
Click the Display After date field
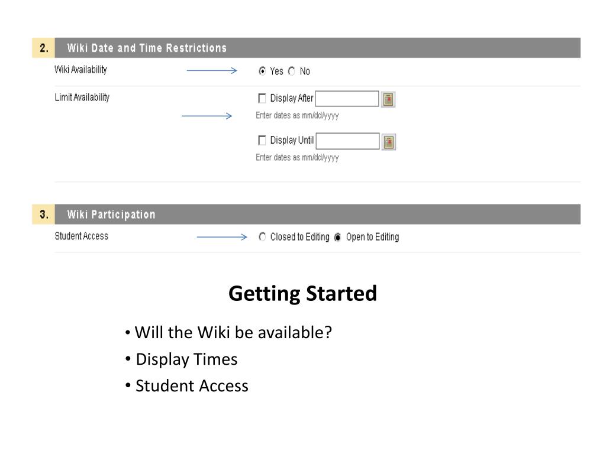pyautogui.click(x=347, y=99)
